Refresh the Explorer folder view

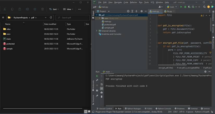51,17
